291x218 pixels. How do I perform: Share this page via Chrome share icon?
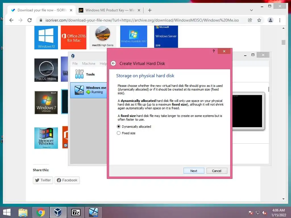[250, 20]
